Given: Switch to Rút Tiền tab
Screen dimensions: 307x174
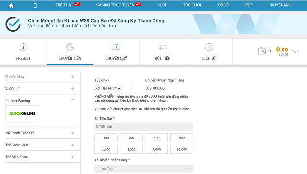Looking at the screenshot, I should [x=163, y=52].
